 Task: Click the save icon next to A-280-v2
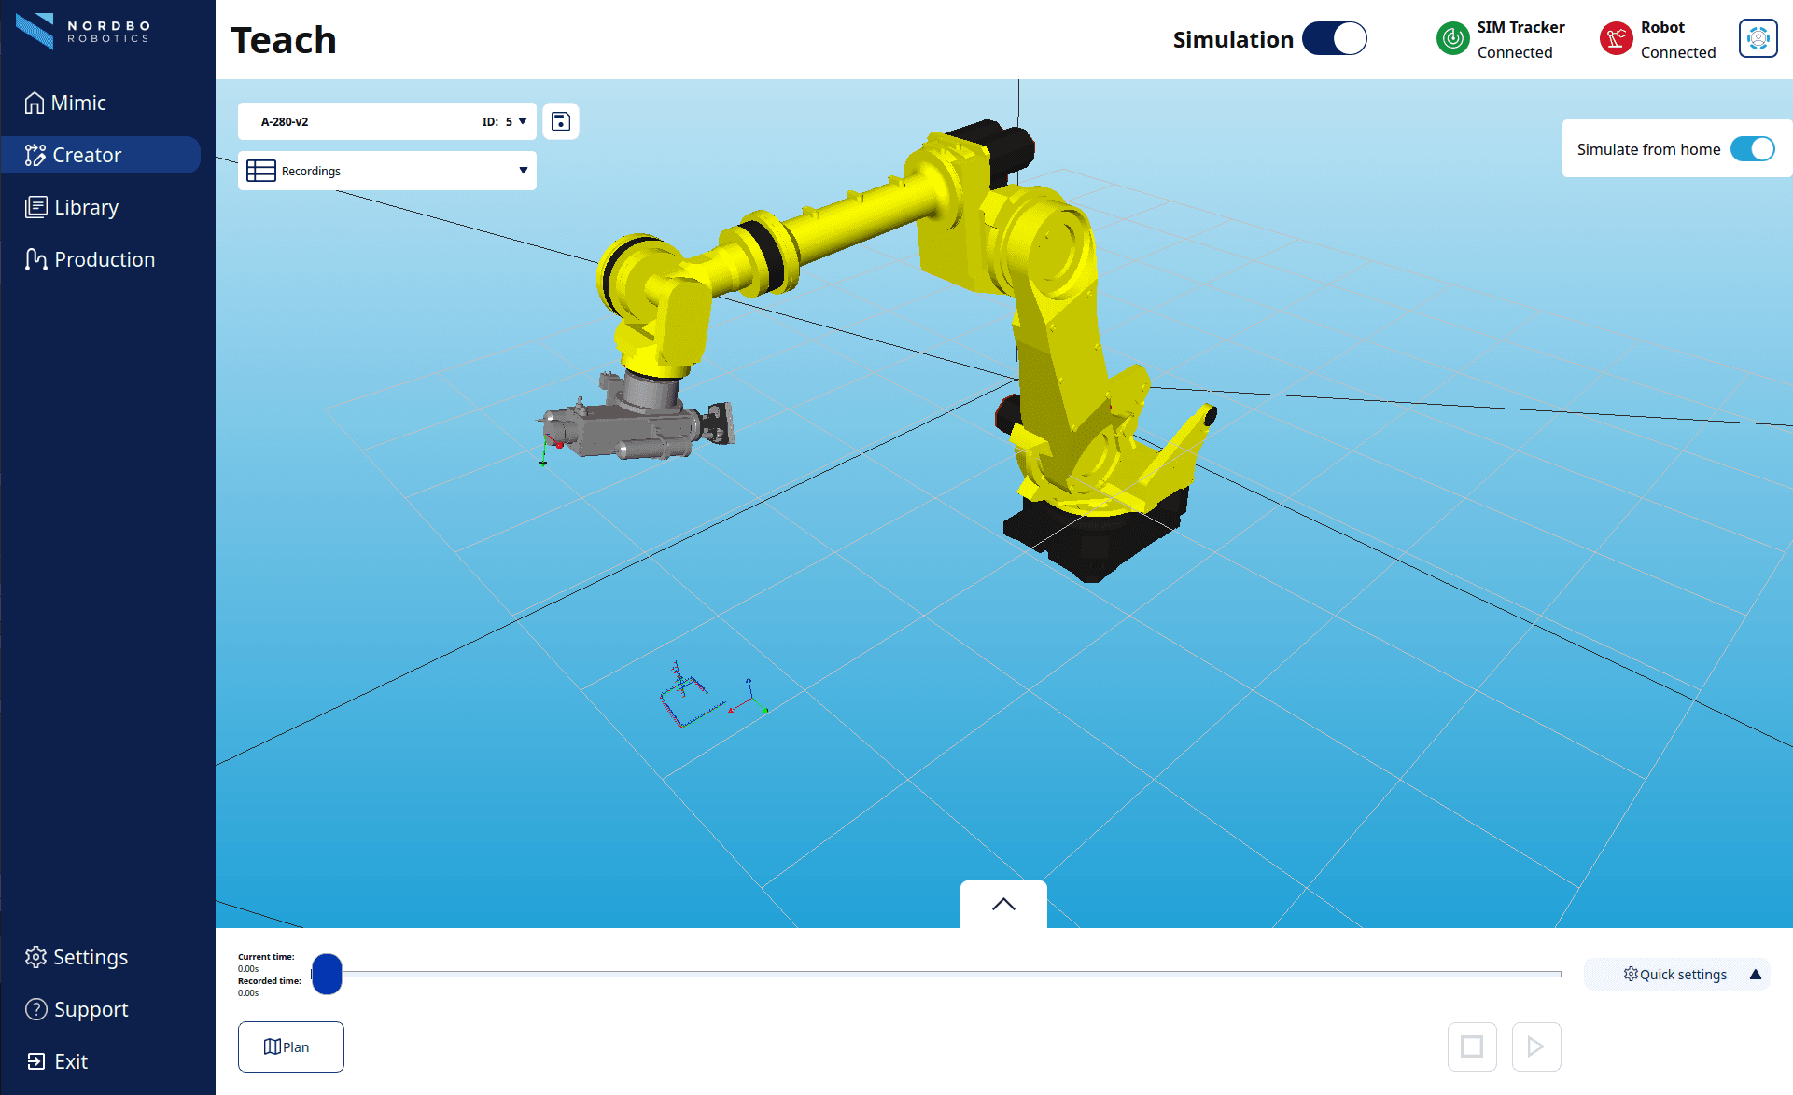[560, 120]
